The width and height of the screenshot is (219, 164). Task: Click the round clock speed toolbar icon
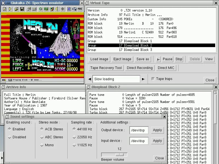[41, 9]
